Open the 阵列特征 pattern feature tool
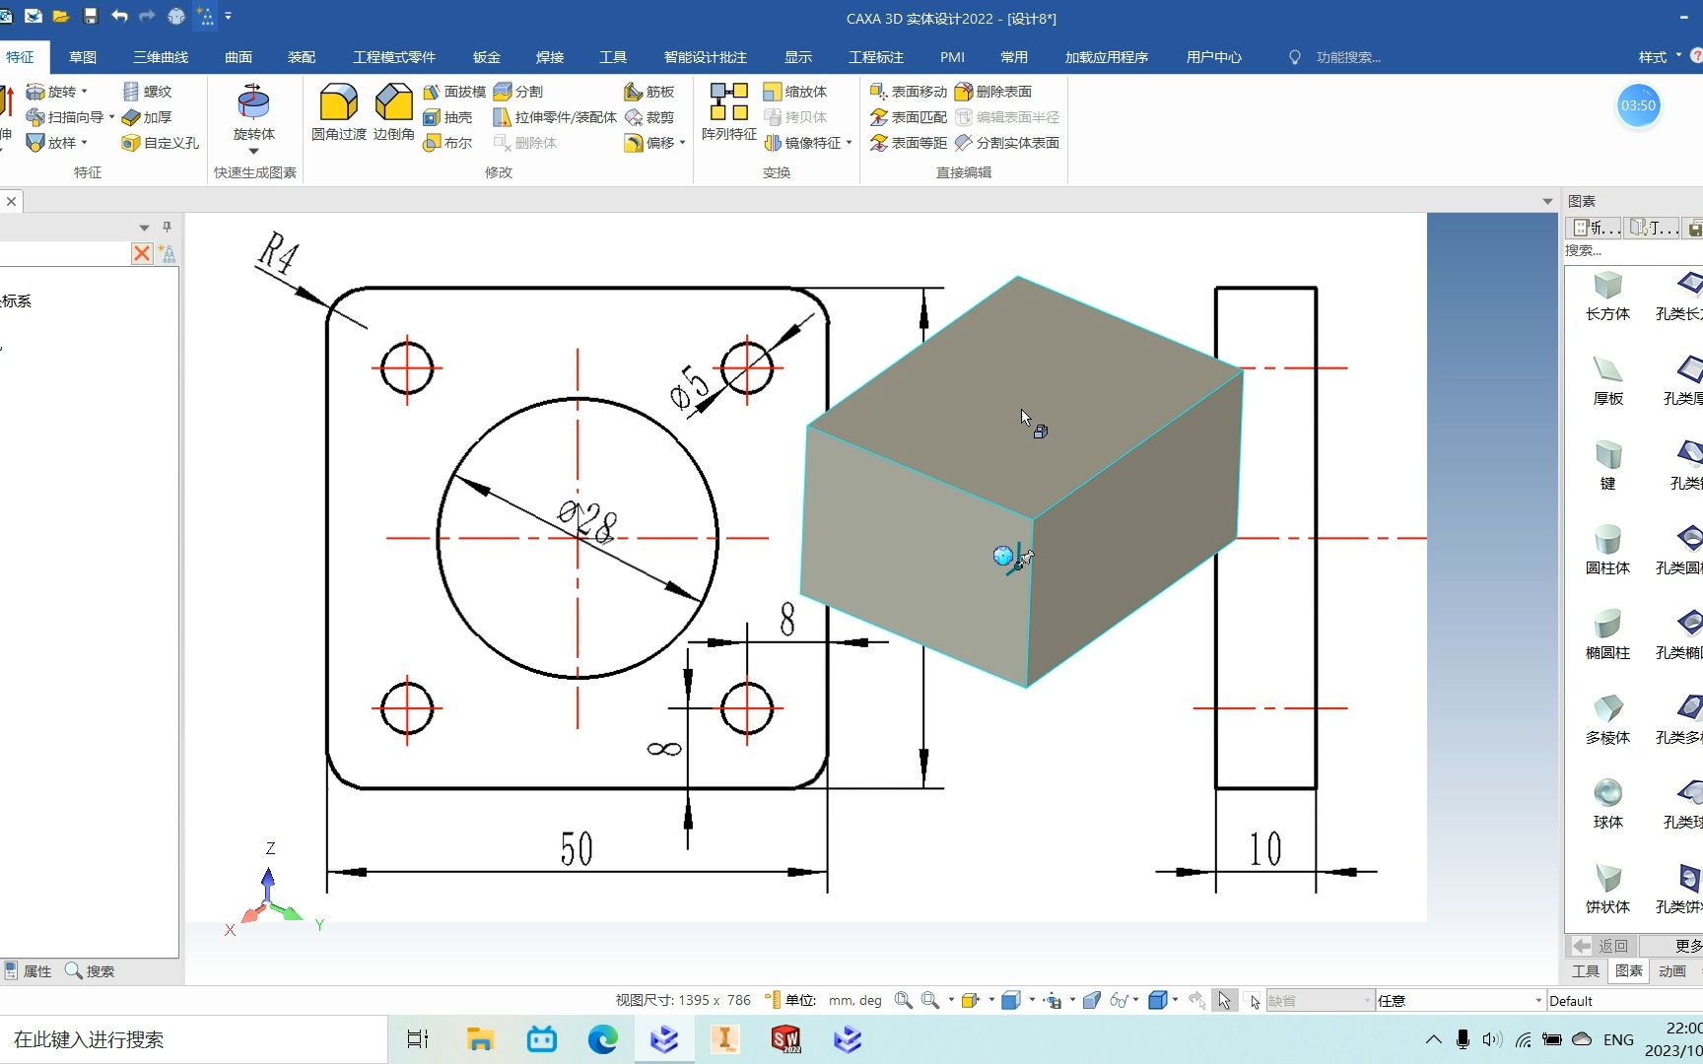The image size is (1703, 1064). click(x=729, y=112)
